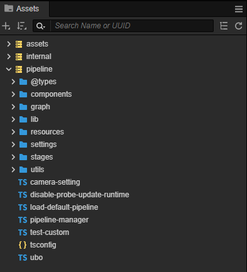
Task: Open the Assets panel hamburger menu
Action: click(239, 9)
